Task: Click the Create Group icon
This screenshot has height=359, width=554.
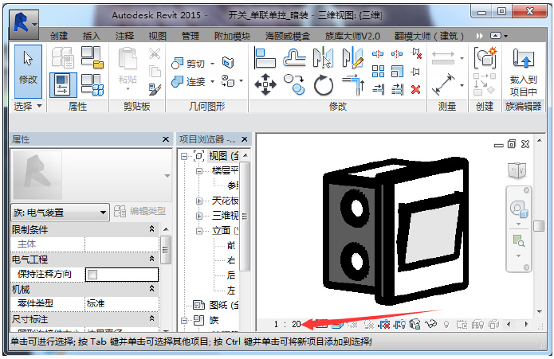Action: pos(485,57)
